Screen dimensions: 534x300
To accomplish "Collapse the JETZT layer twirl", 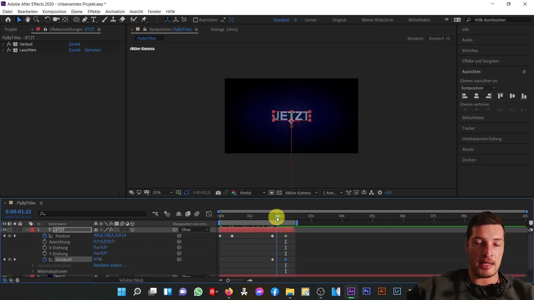I will [28, 230].
